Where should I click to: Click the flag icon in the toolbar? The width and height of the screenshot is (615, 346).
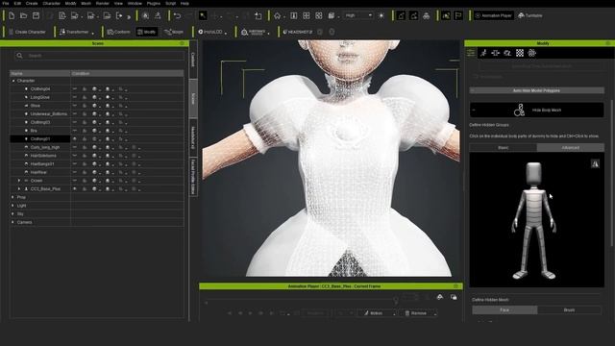pyautogui.click(x=458, y=15)
